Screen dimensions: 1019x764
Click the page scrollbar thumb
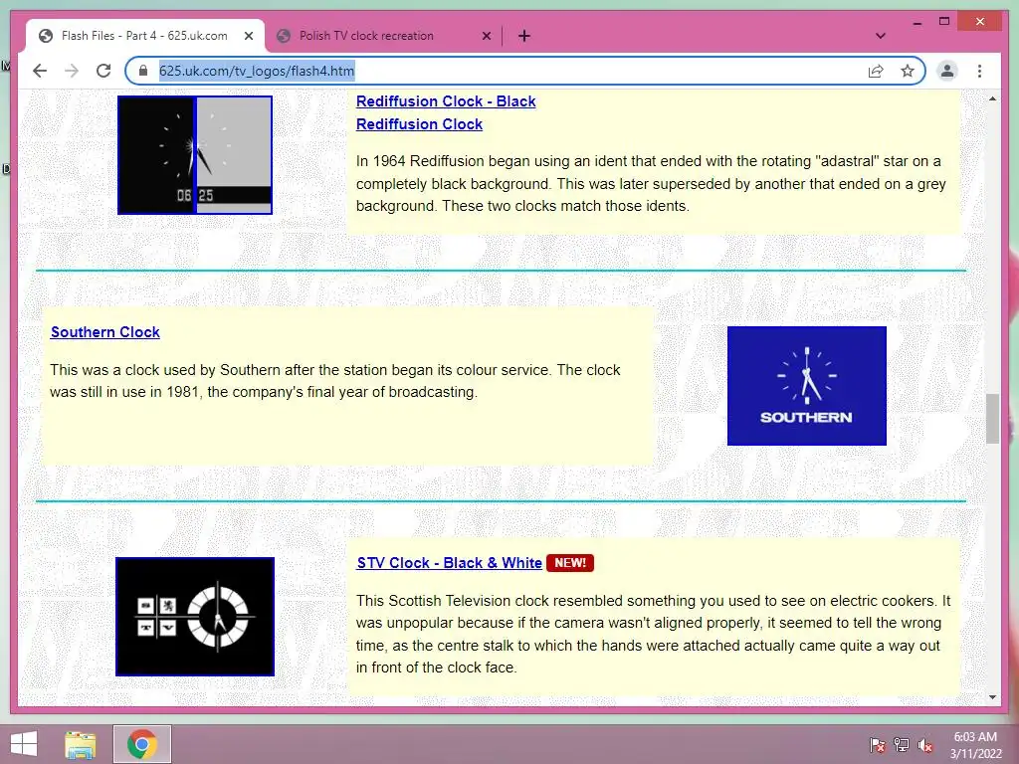[992, 419]
